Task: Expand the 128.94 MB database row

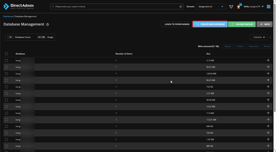Action: [268, 73]
